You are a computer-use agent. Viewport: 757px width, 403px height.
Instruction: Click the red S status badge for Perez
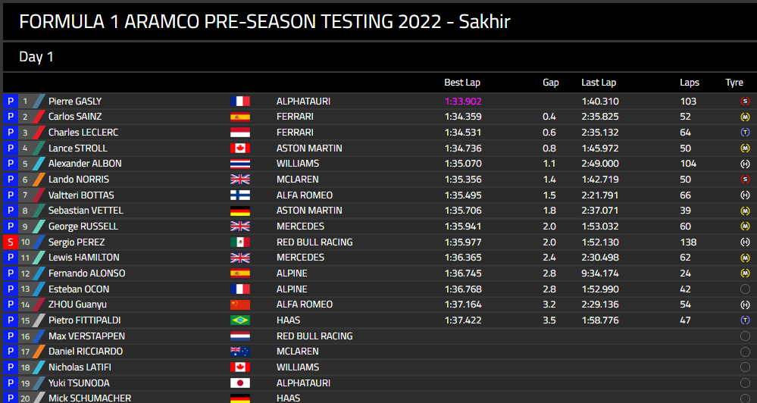[10, 242]
